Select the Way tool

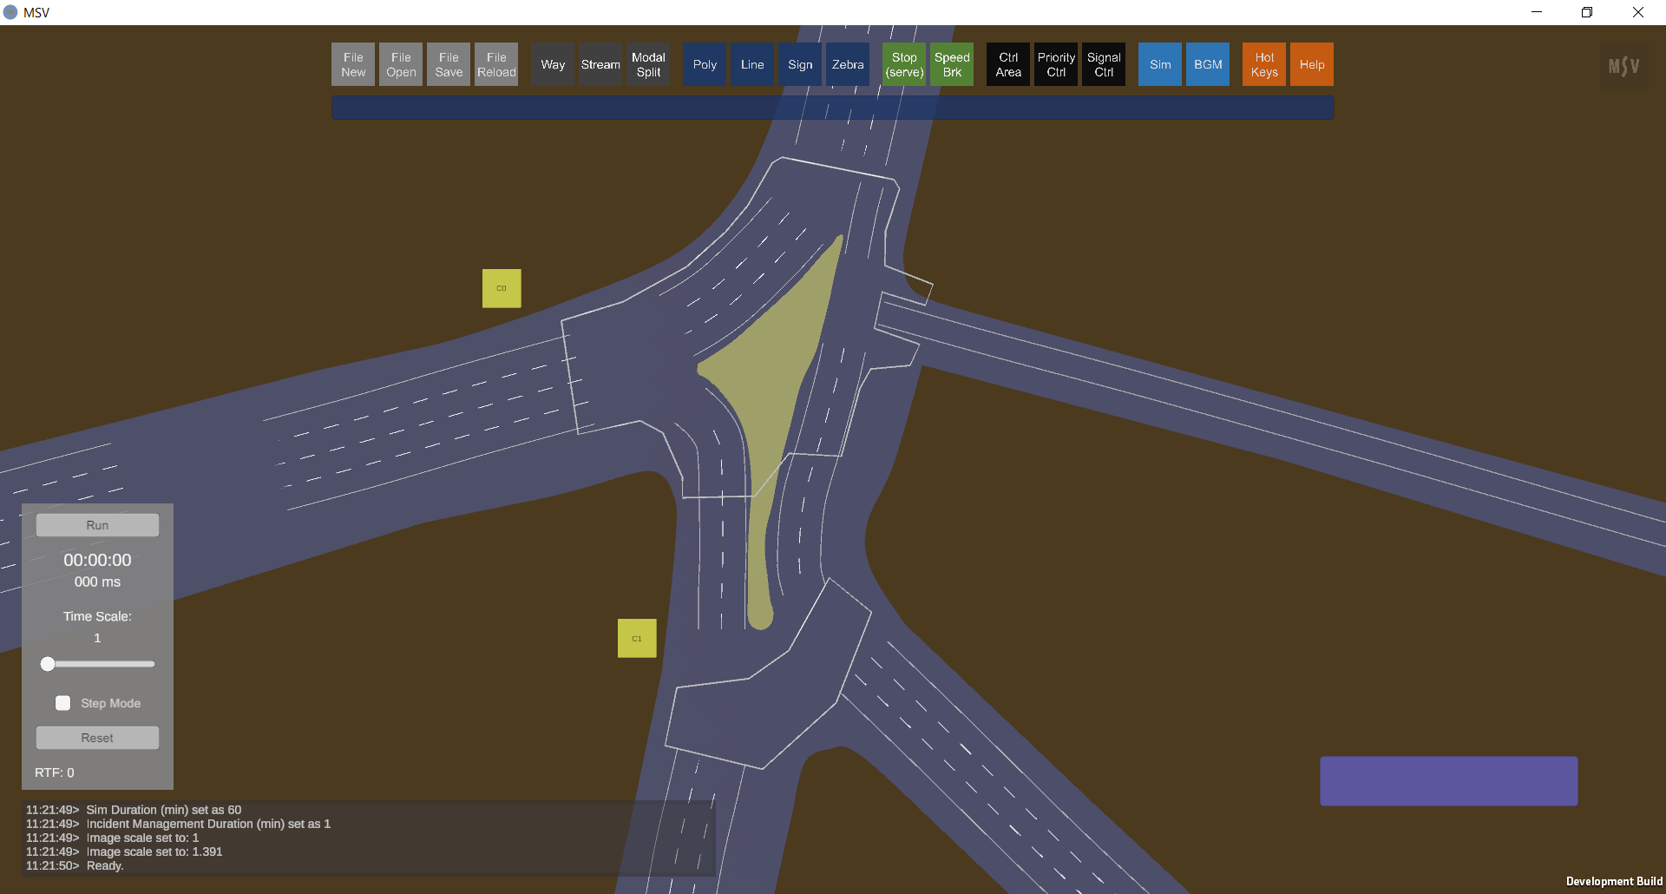pos(553,65)
